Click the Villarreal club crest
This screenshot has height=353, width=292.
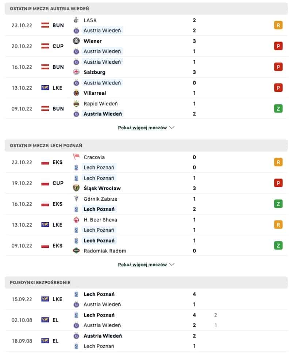[x=76, y=93]
